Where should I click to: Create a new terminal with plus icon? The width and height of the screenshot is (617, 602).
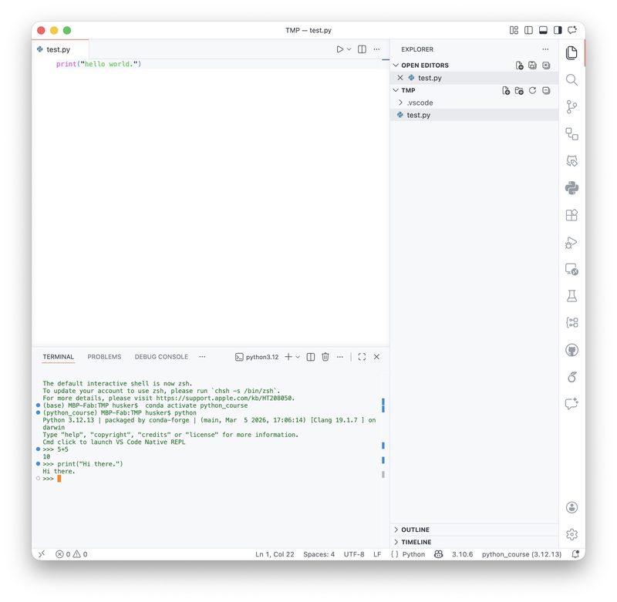point(288,357)
